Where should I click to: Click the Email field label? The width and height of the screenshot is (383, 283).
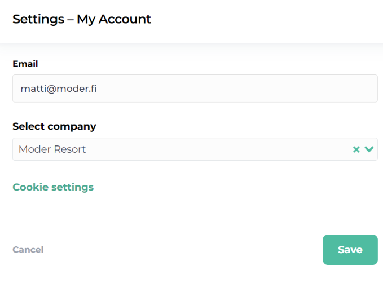[x=25, y=64]
